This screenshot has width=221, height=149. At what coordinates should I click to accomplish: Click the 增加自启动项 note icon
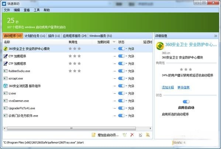coord(94,135)
